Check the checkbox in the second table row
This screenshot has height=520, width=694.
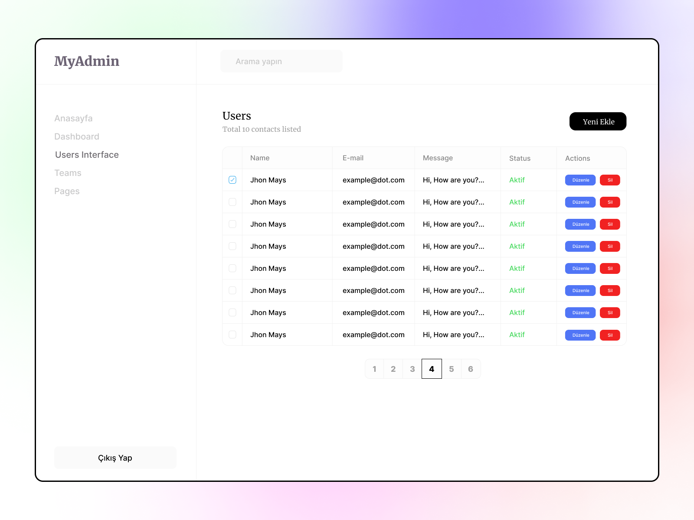click(232, 202)
